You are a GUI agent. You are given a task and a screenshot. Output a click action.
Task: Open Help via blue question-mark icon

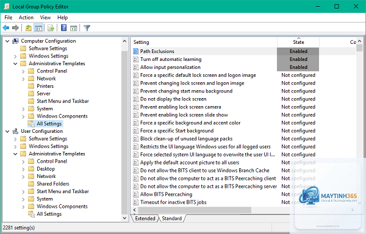63,28
